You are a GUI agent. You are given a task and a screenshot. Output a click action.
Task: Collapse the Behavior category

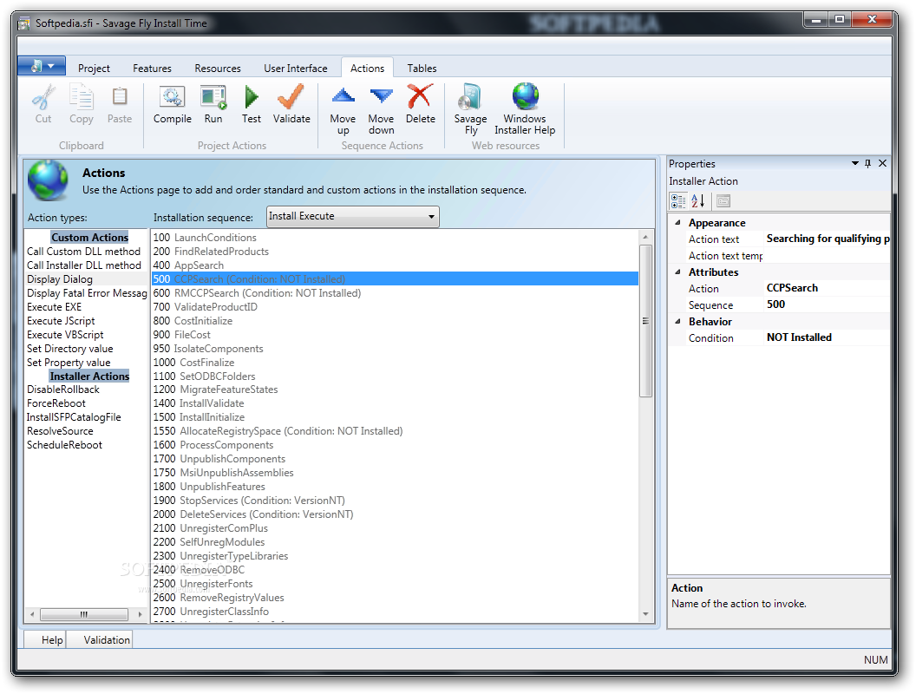tap(677, 321)
